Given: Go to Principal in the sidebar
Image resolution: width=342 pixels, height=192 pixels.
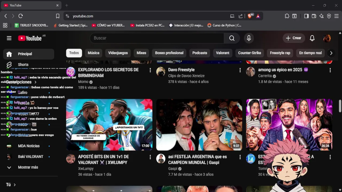Looking at the screenshot, I should pos(29,54).
